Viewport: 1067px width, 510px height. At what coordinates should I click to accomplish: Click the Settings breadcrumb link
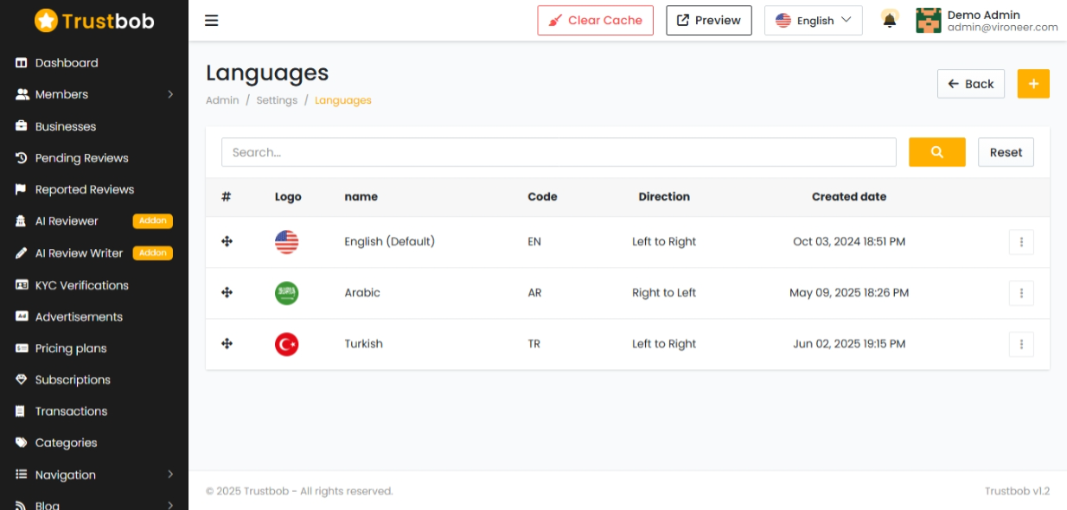[277, 100]
